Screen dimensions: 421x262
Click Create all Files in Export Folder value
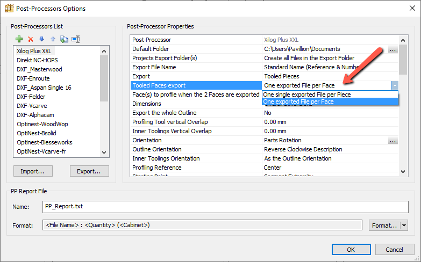[x=309, y=58]
